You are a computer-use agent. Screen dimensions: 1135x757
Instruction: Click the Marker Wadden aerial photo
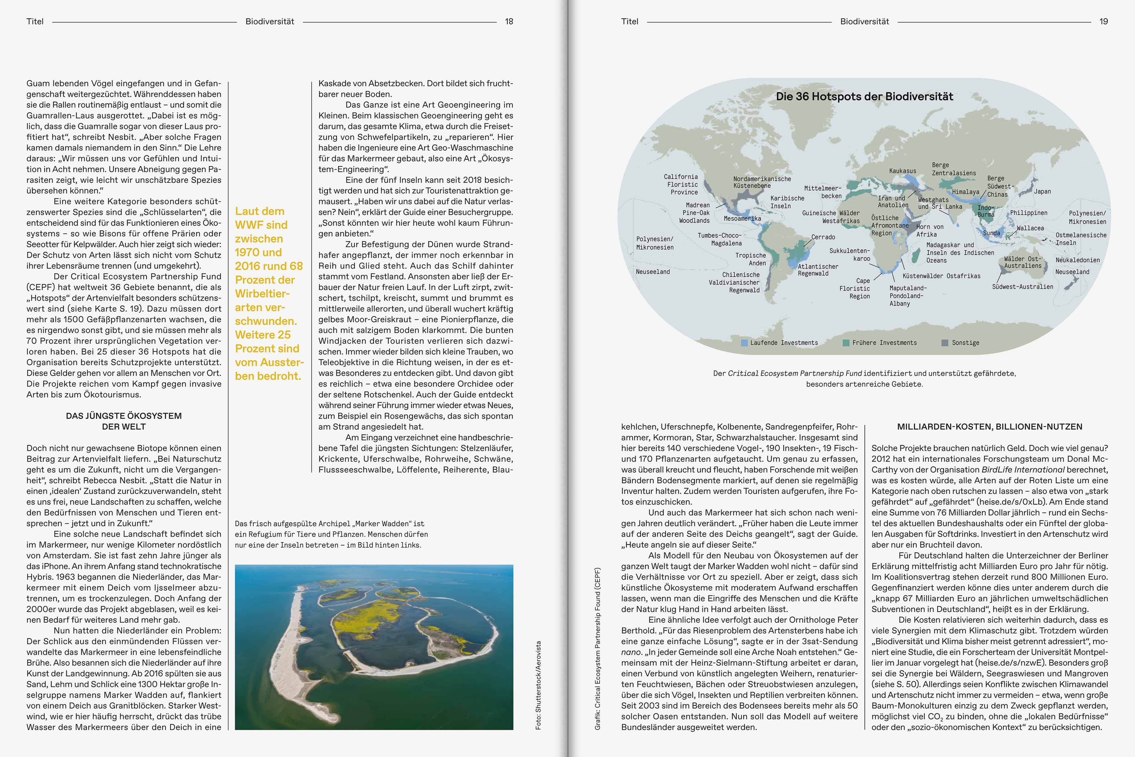click(374, 647)
